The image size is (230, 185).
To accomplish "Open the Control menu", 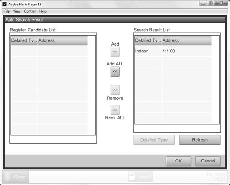I will point(30,11).
